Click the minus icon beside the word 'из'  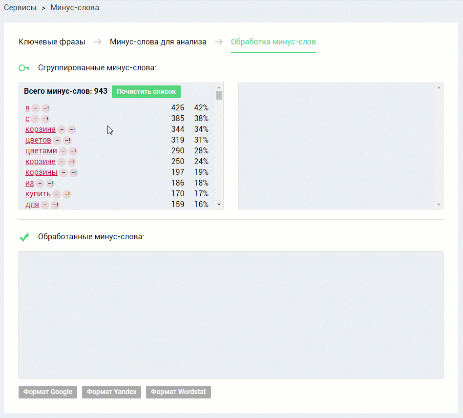click(40, 184)
